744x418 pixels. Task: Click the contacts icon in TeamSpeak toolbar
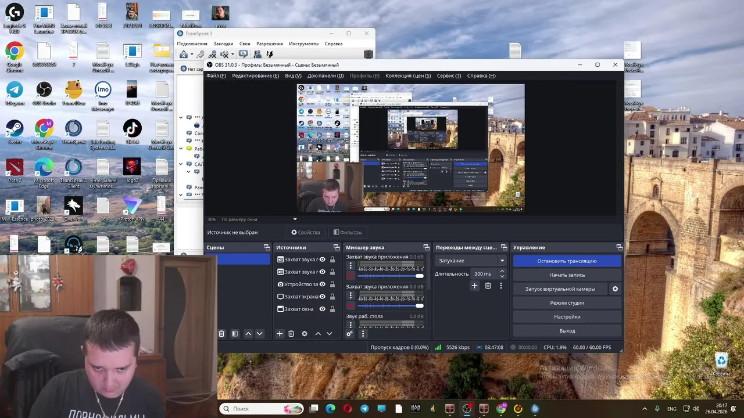(x=257, y=54)
